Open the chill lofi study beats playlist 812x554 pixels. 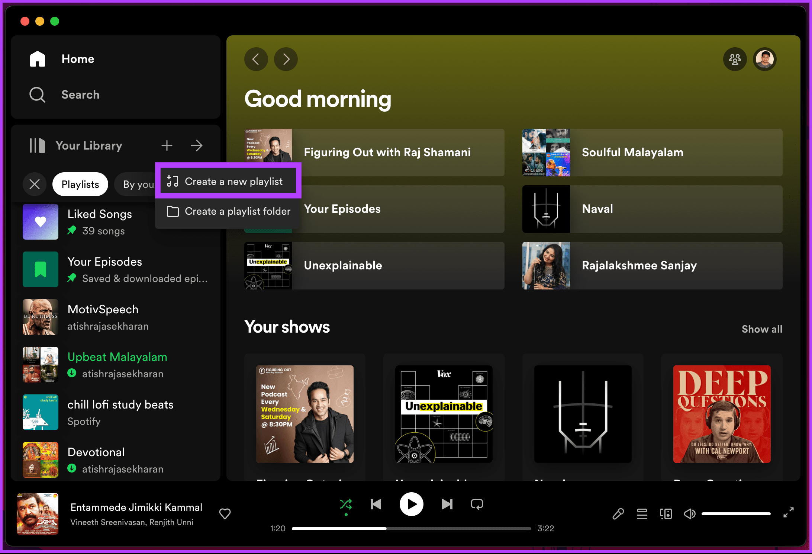pyautogui.click(x=116, y=412)
